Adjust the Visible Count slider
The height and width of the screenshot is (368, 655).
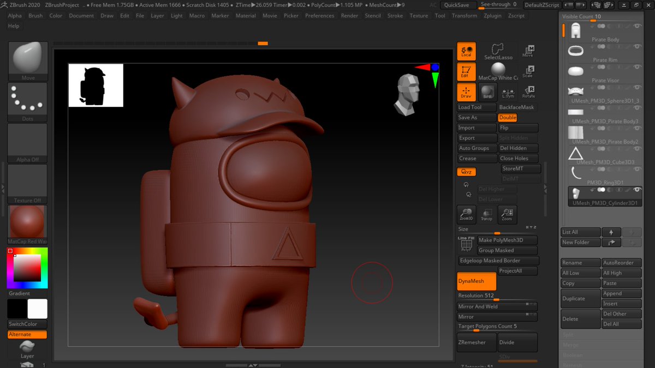602,17
